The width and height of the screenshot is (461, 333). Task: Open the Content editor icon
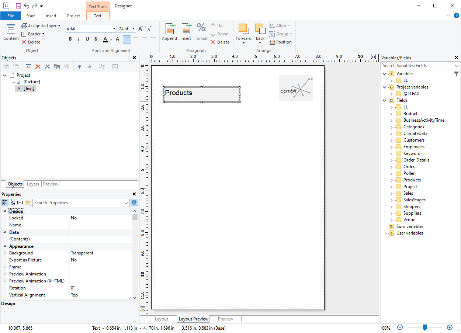tap(11, 32)
